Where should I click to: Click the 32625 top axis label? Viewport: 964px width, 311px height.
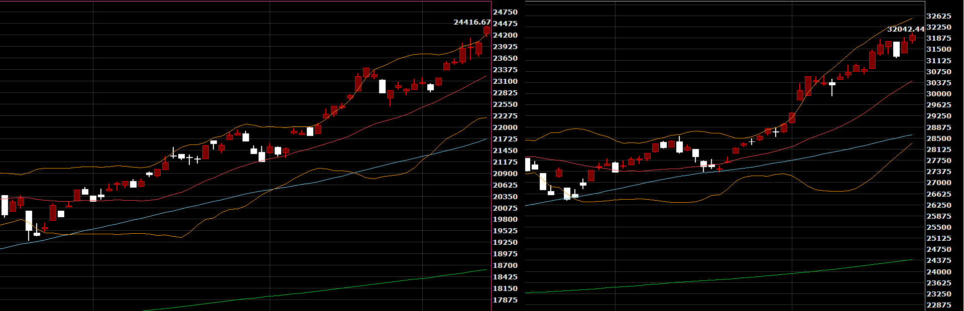pos(938,16)
